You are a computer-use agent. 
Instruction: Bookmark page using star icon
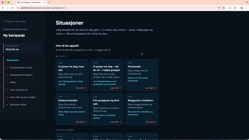click(x=224, y=8)
